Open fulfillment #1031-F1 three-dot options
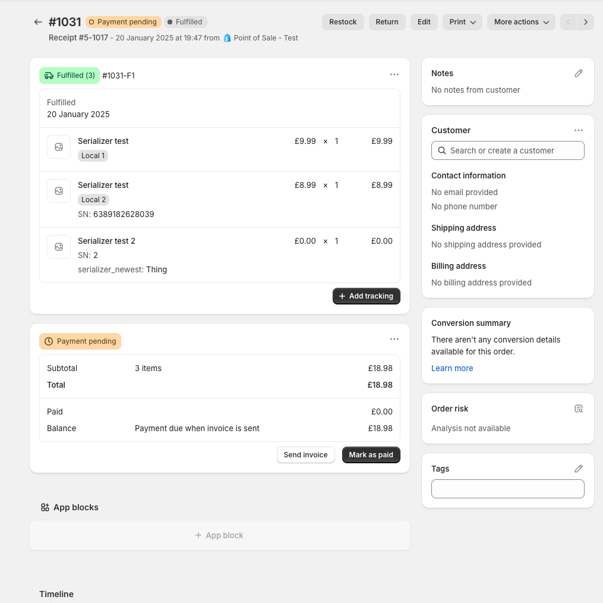Screen dimensions: 603x603 [x=394, y=75]
